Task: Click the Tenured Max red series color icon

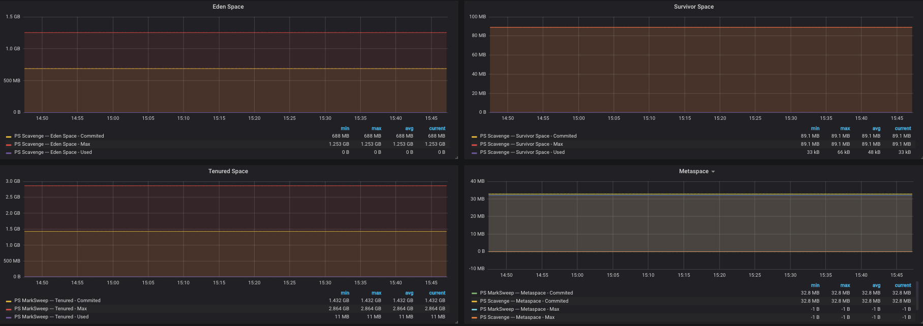Action: pos(9,309)
